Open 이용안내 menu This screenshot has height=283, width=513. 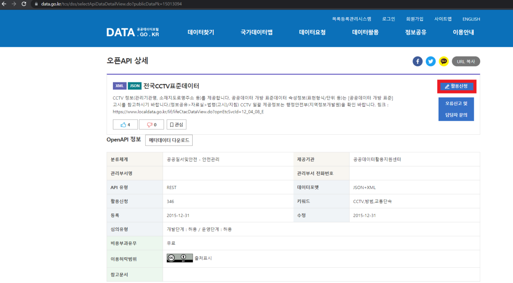(x=463, y=32)
